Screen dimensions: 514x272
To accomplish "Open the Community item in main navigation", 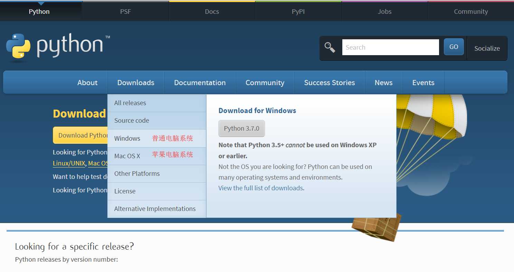I will pos(265,83).
